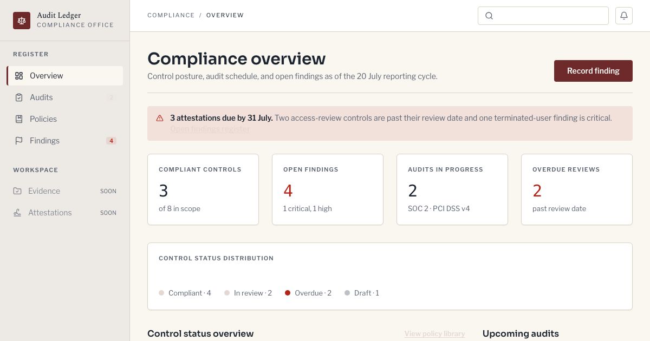Click the Compliance Office subtitle
The width and height of the screenshot is (650, 341).
[x=75, y=25]
